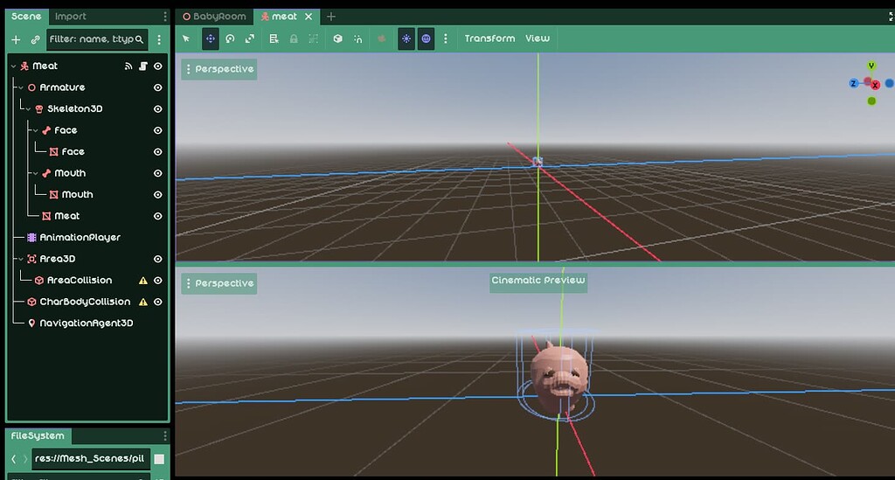Click the Z axis on view gizmo
Viewport: 895px width, 480px height.
853,83
